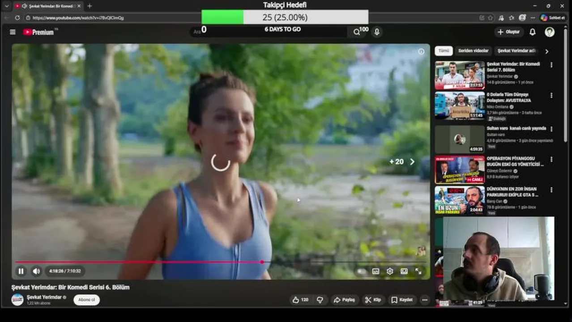Open the YouTube hamburger guide menu

point(13,32)
